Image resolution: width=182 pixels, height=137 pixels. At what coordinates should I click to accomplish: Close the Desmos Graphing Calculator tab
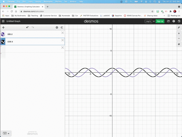[x=42, y=6]
